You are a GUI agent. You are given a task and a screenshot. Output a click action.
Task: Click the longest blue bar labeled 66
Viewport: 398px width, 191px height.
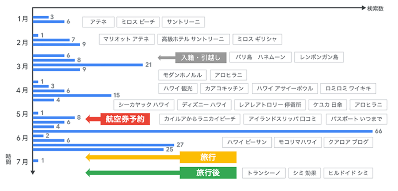tap(203, 131)
